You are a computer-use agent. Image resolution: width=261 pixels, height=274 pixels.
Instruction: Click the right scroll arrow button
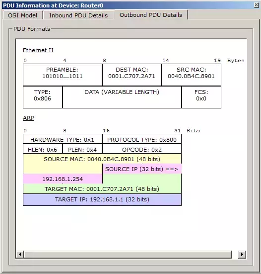[242, 254]
